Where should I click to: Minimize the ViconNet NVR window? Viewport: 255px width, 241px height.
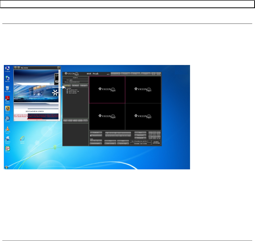(x=153, y=74)
